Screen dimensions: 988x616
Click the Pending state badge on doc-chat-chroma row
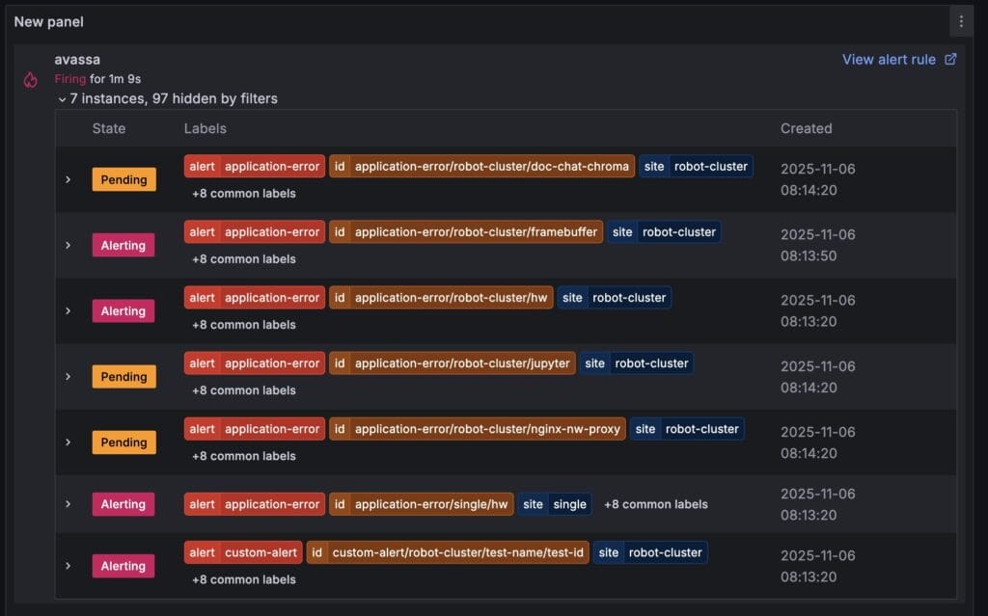click(123, 179)
